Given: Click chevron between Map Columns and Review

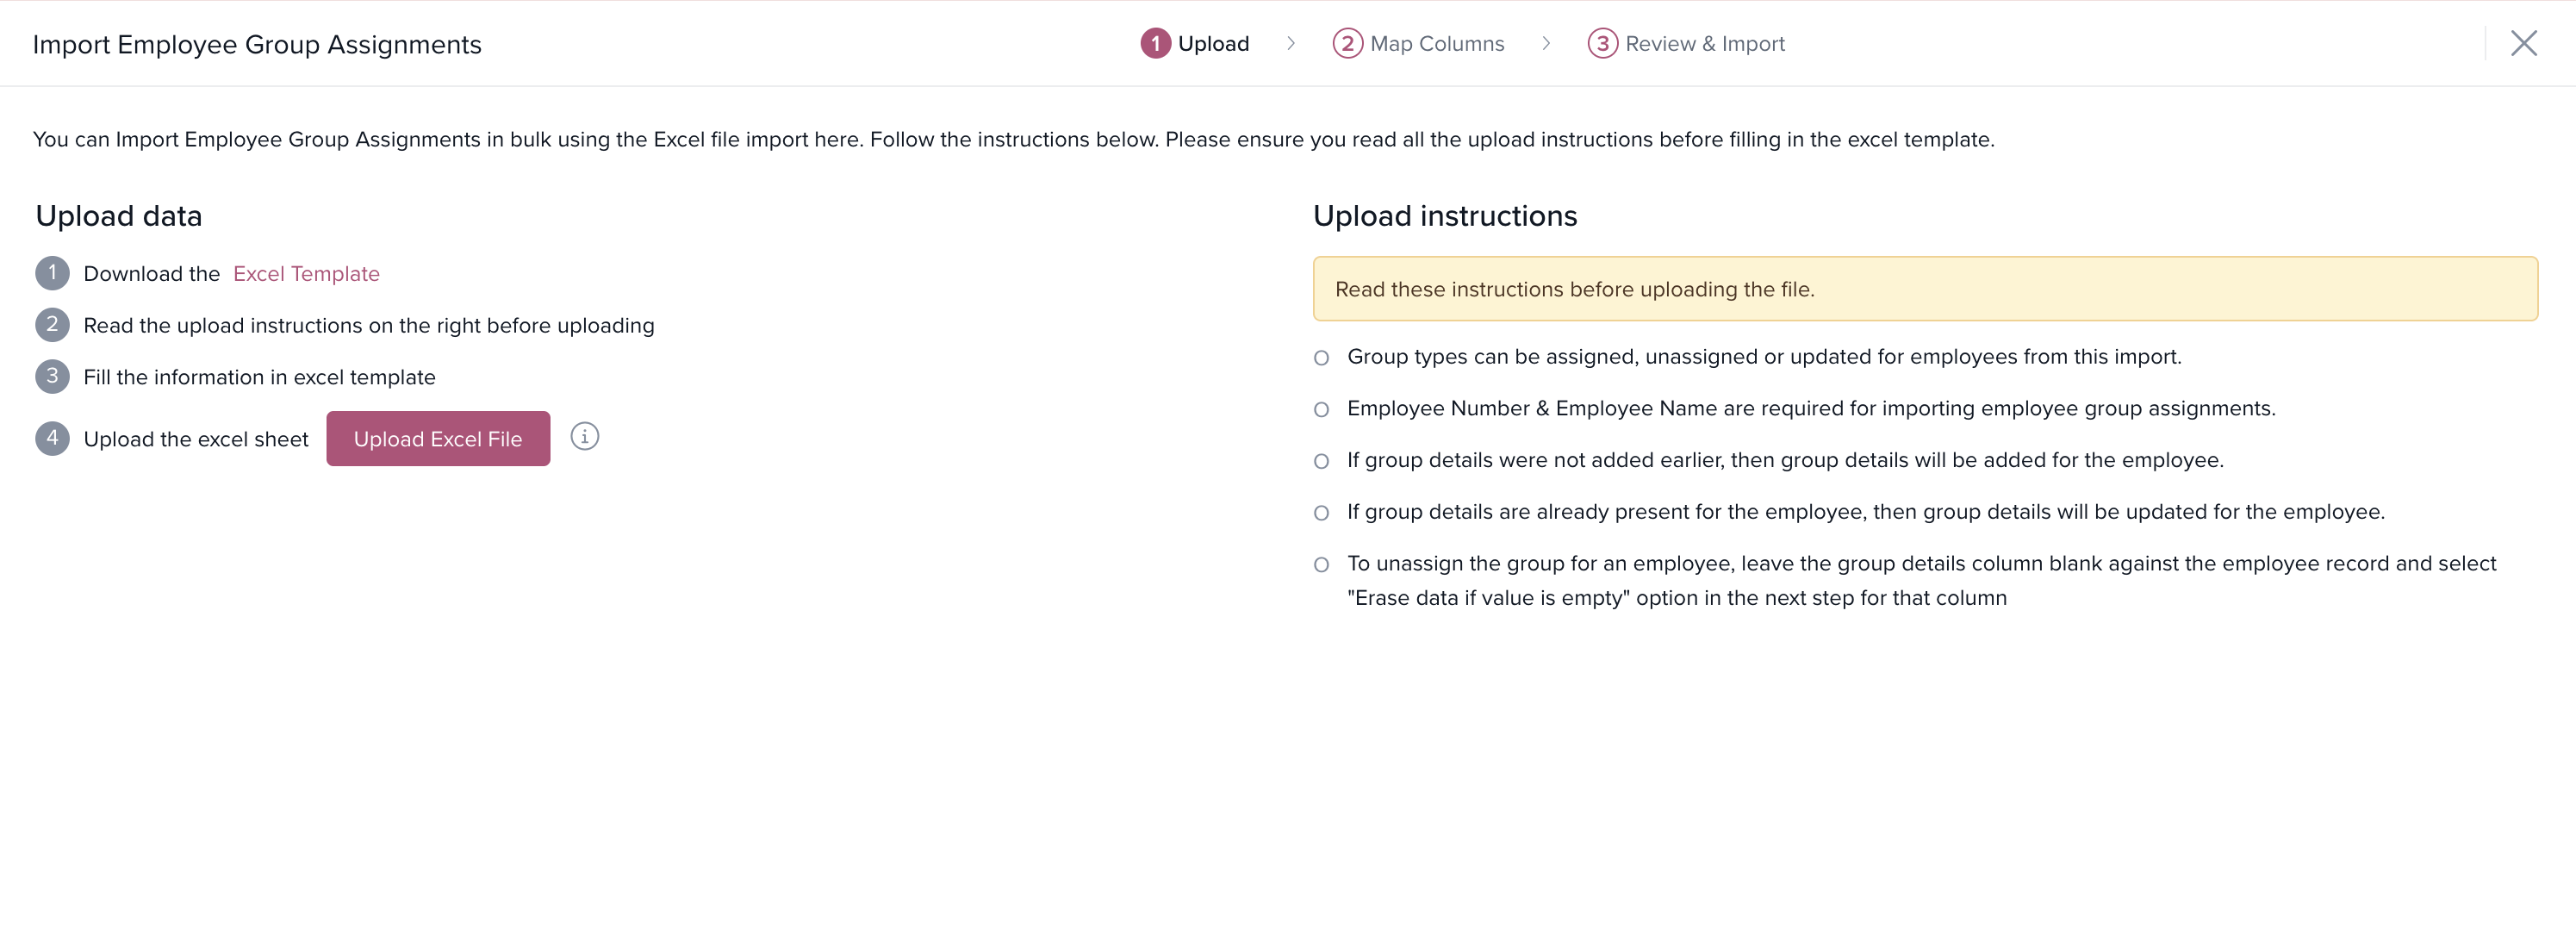Looking at the screenshot, I should coord(1546,43).
